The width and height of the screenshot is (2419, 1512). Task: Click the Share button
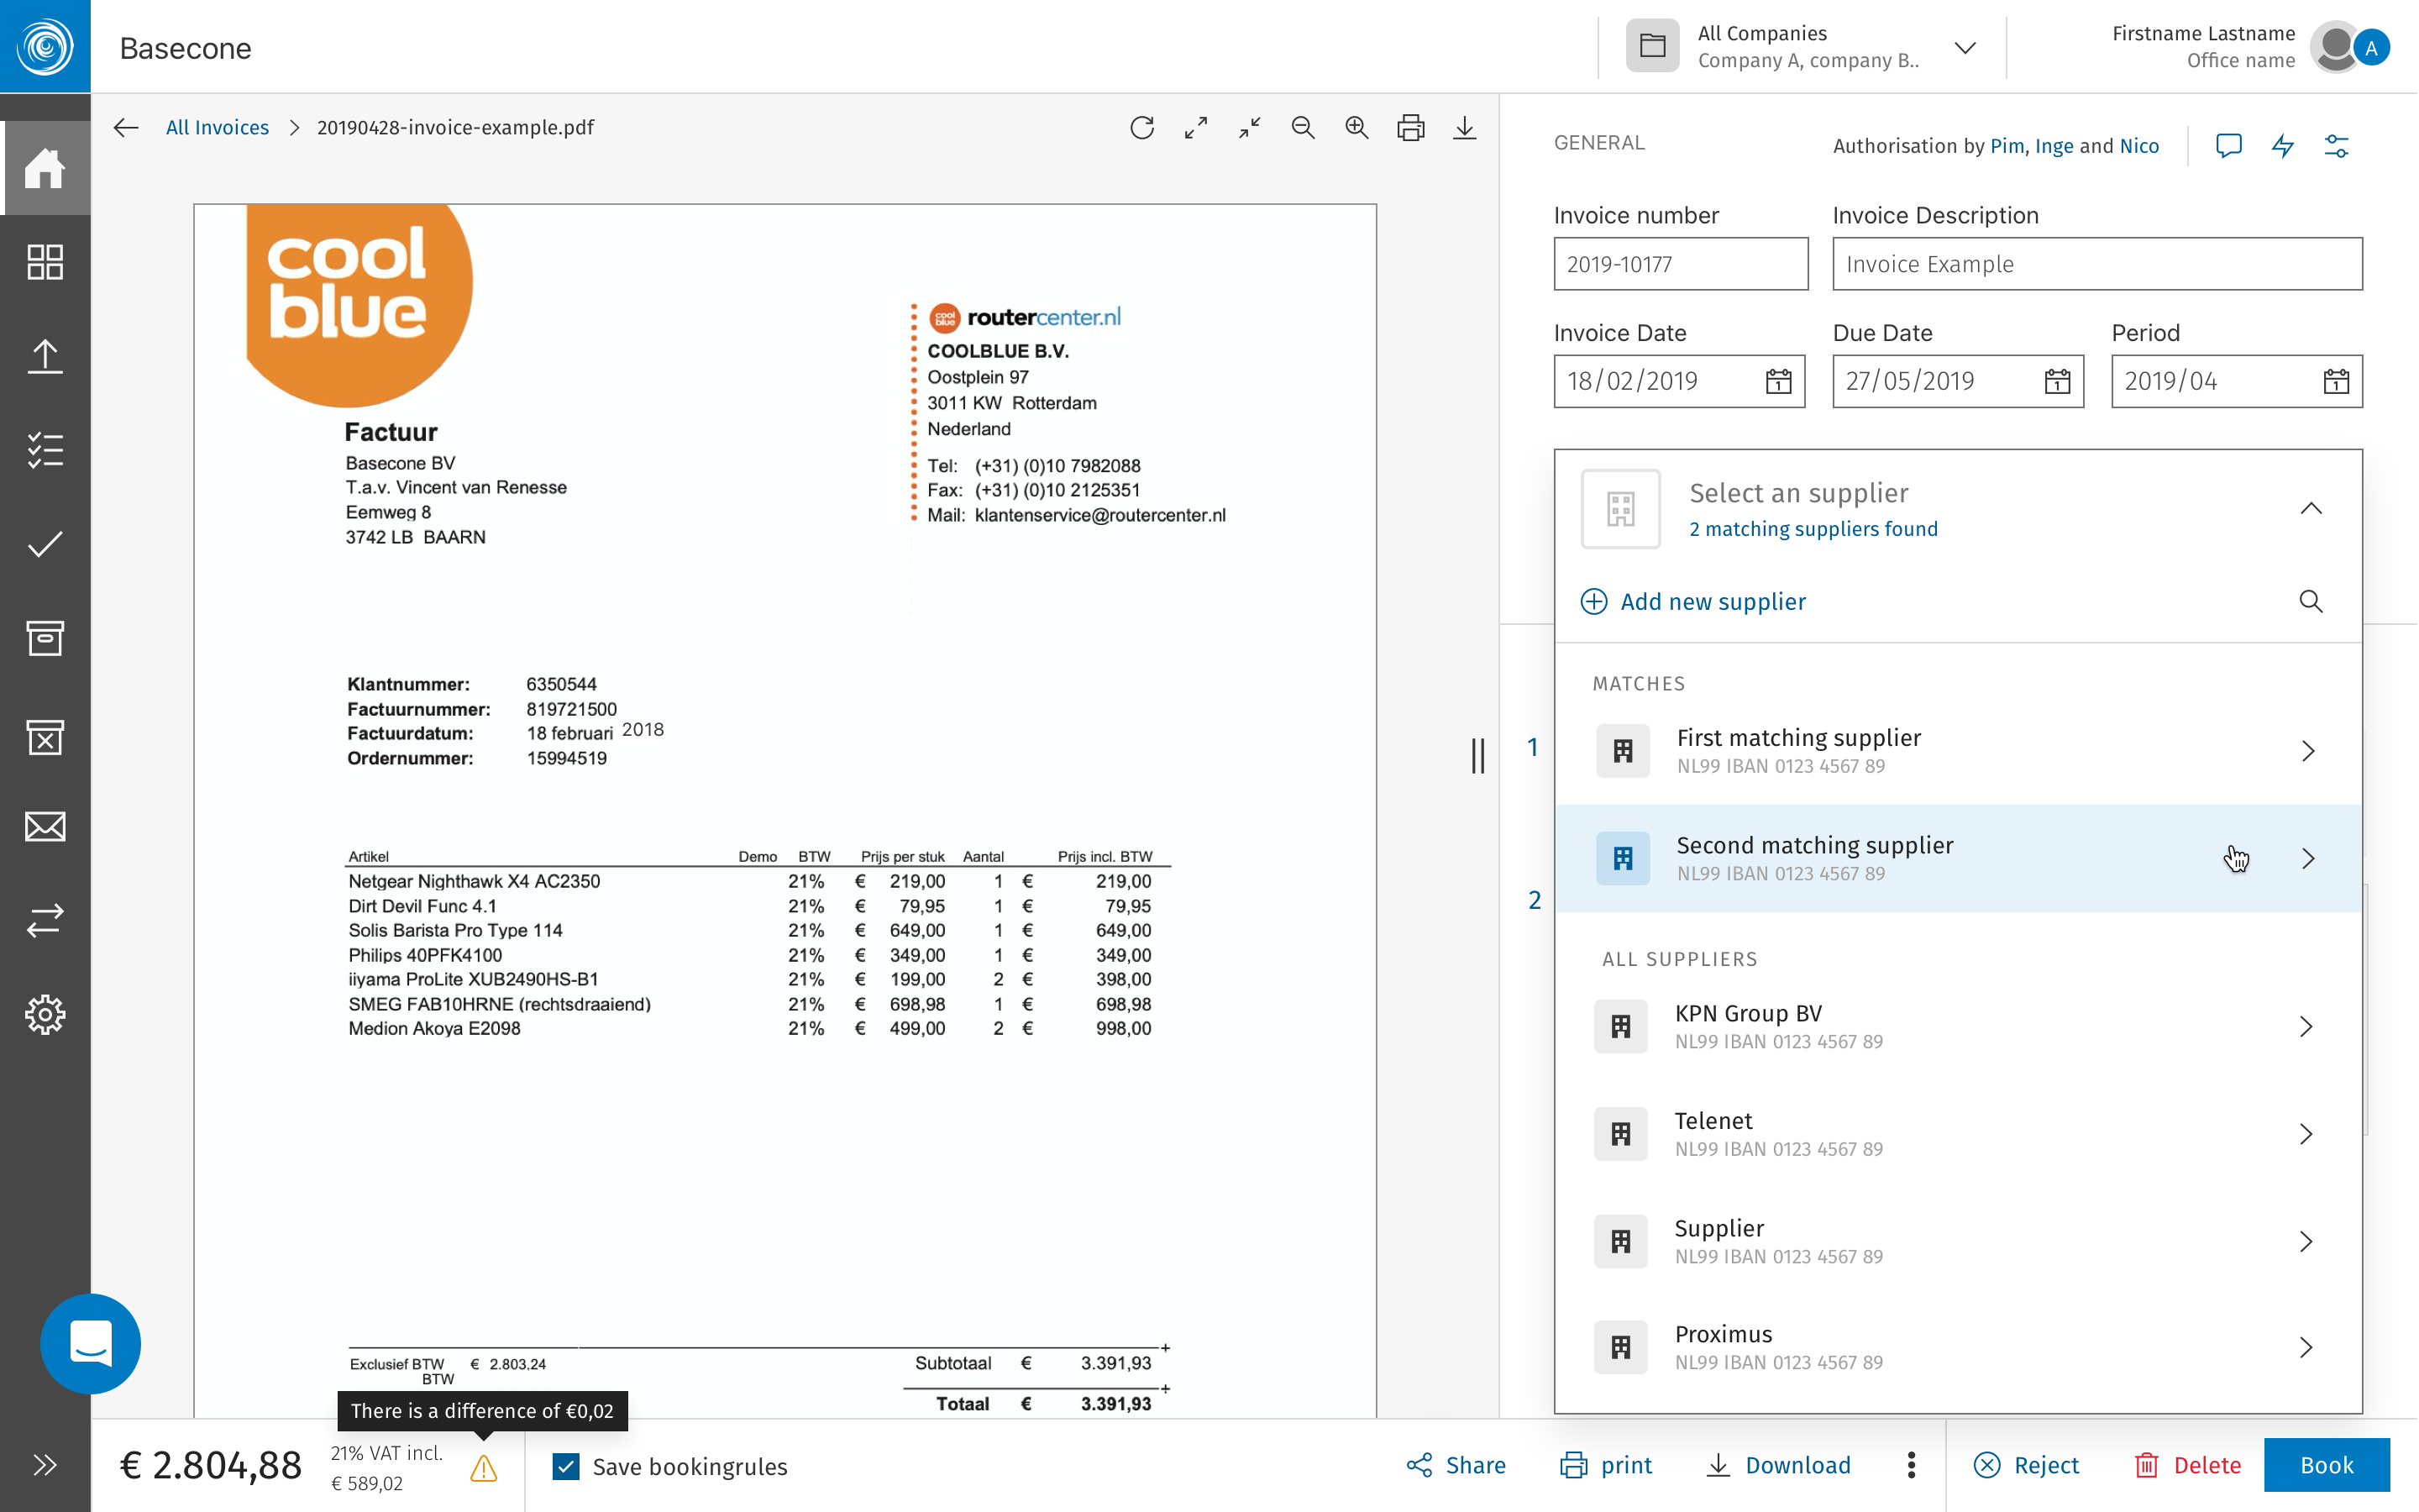(x=1456, y=1465)
